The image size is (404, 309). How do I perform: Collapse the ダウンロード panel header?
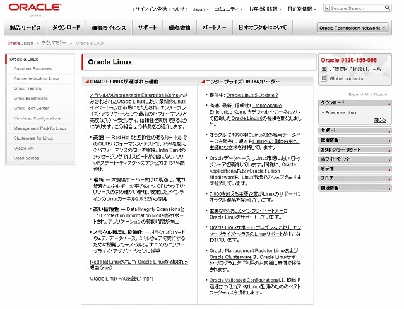click(x=355, y=102)
